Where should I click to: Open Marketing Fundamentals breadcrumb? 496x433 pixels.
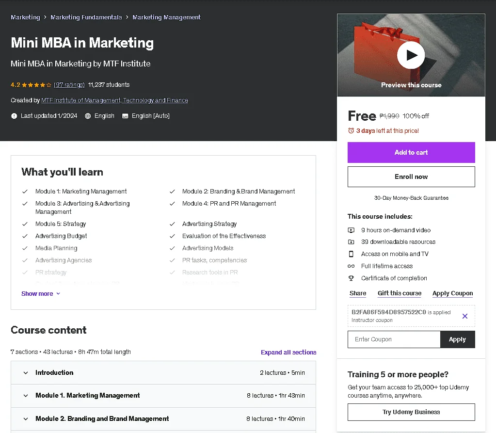(x=86, y=17)
